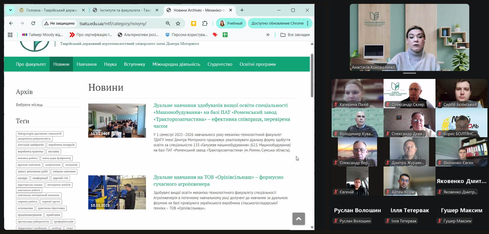Click the "Доступно обновление Chrome" button

click(277, 23)
